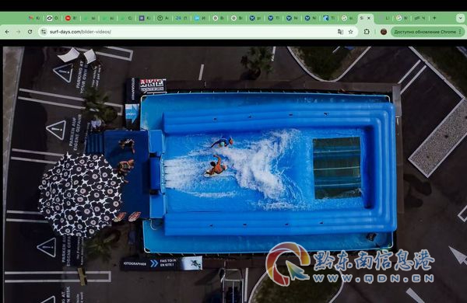Open the Extensions puzzle icon
The height and width of the screenshot is (303, 467).
[x=367, y=32]
